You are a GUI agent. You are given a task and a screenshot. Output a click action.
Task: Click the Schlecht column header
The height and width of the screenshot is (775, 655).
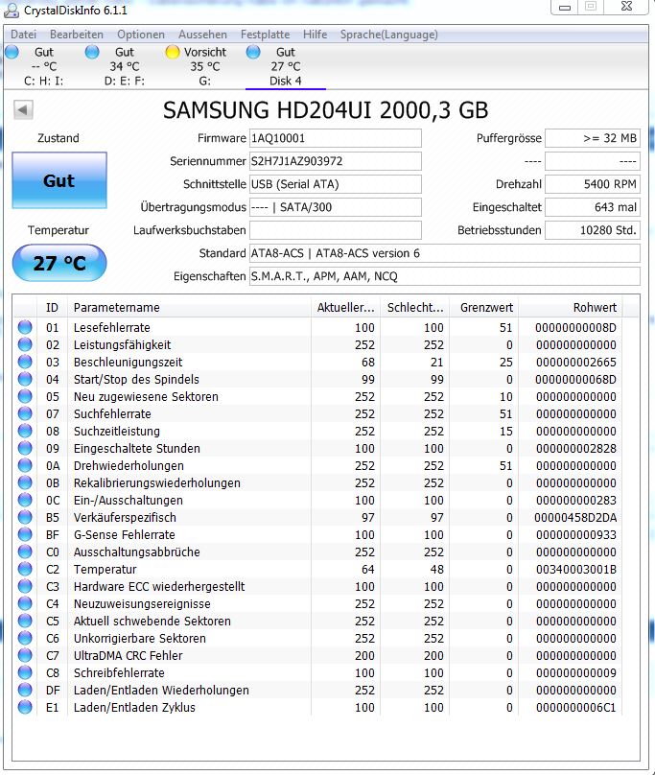414,308
